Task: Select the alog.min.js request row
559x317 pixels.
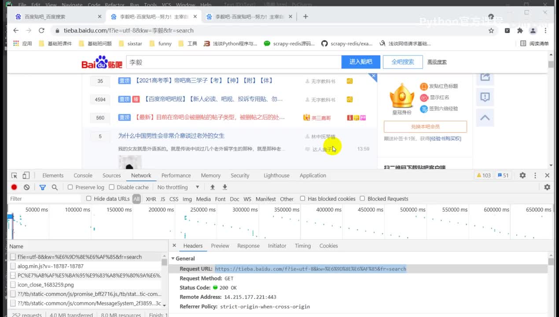Action: pos(85,266)
